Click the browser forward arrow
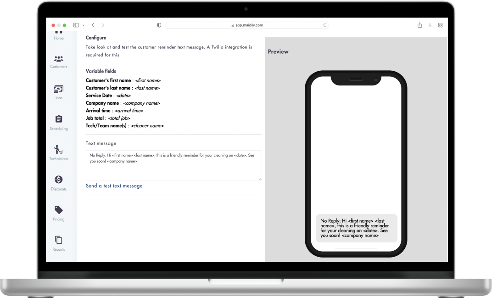The width and height of the screenshot is (492, 298). tap(103, 25)
